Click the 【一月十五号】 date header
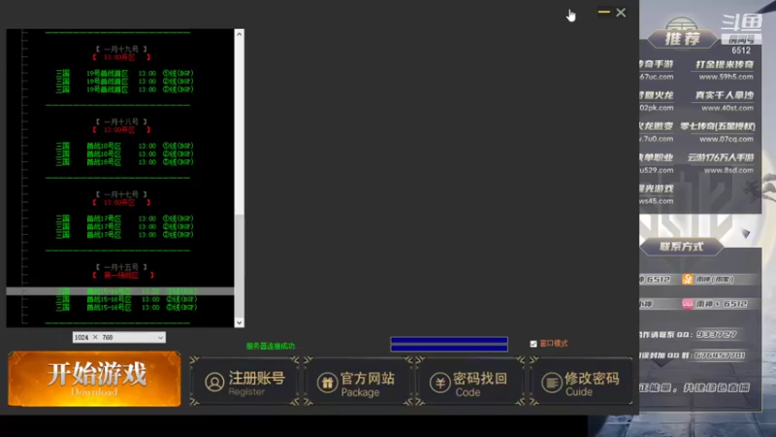Viewport: 776px width, 437px height. [x=121, y=267]
